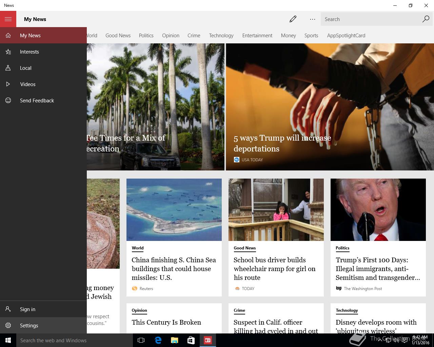The width and height of the screenshot is (434, 347).
Task: Open 'Trump's First 100 Days' headline
Action: [378, 269]
